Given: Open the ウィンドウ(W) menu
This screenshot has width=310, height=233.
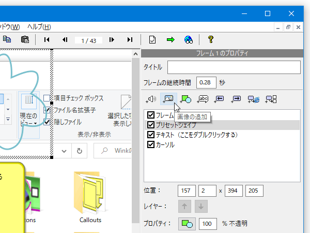Looking at the screenshot, I should point(10,27).
